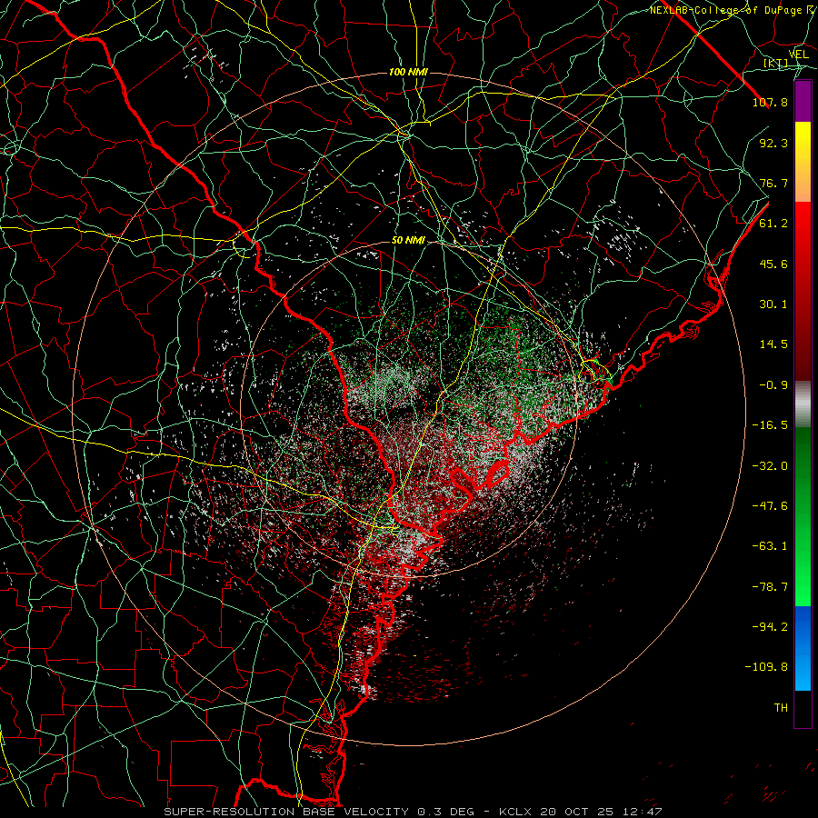Select the -94.2 velocity scale value
This screenshot has width=818, height=818.
pos(770,627)
